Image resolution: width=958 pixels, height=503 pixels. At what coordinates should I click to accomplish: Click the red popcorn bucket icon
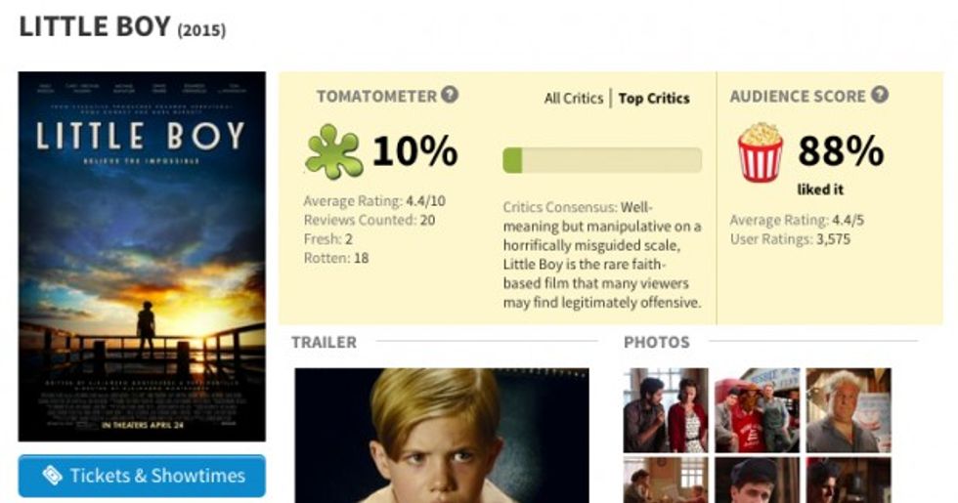pos(760,152)
